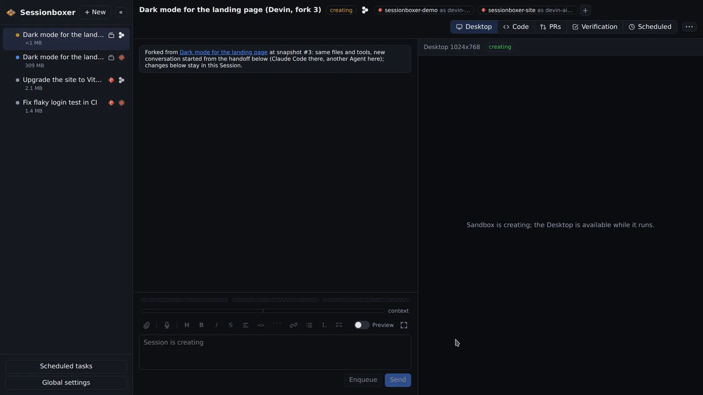Click the git icon on Upgrade the site row
Screen dimensions: 703x395
[111, 80]
